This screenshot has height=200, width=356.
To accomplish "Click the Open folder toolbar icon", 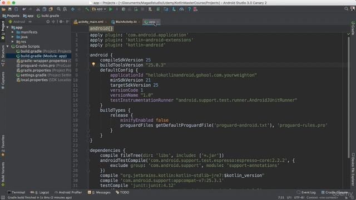I will (3, 9).
